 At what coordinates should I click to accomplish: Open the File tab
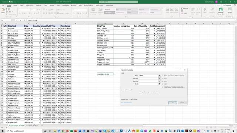click(3, 6)
